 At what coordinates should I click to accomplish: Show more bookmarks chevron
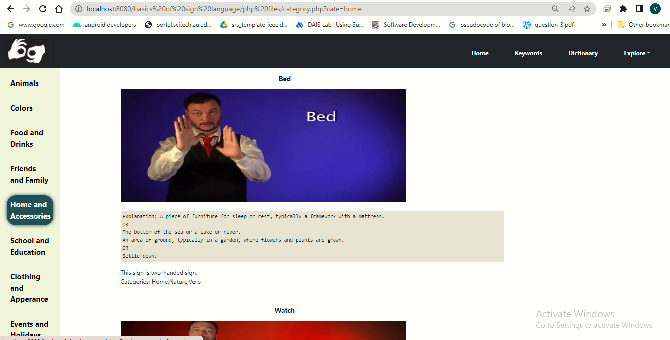(604, 25)
